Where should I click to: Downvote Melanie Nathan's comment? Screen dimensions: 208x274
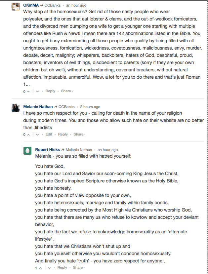tap(37, 135)
